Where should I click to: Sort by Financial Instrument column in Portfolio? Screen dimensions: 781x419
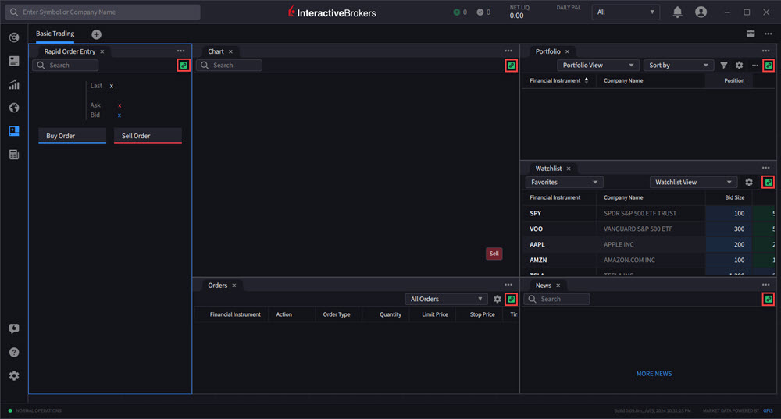(x=558, y=80)
